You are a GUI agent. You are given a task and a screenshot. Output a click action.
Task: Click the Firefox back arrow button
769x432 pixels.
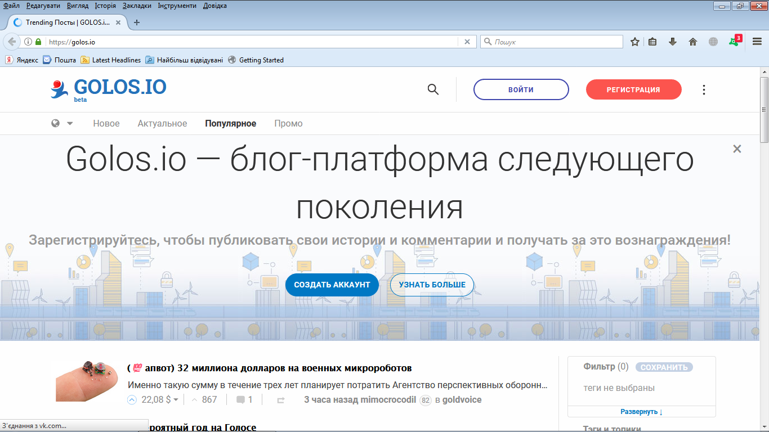pyautogui.click(x=12, y=42)
